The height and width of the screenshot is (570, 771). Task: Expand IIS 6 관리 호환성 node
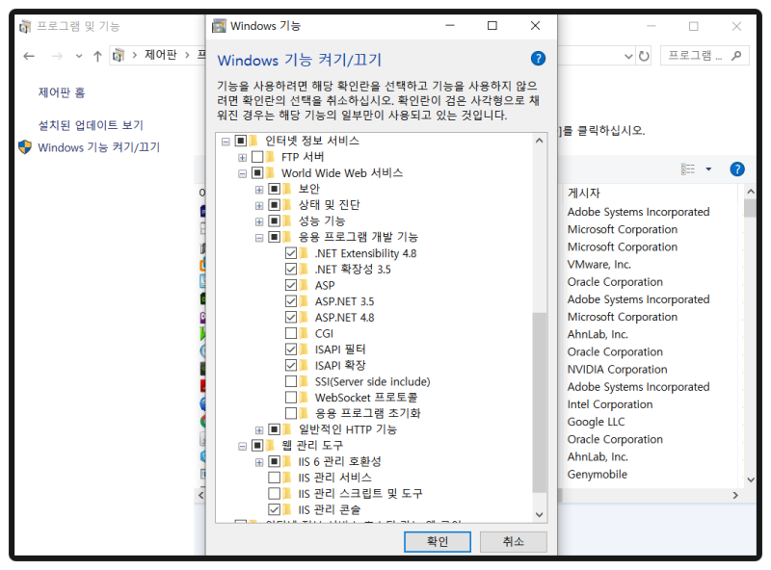click(259, 462)
